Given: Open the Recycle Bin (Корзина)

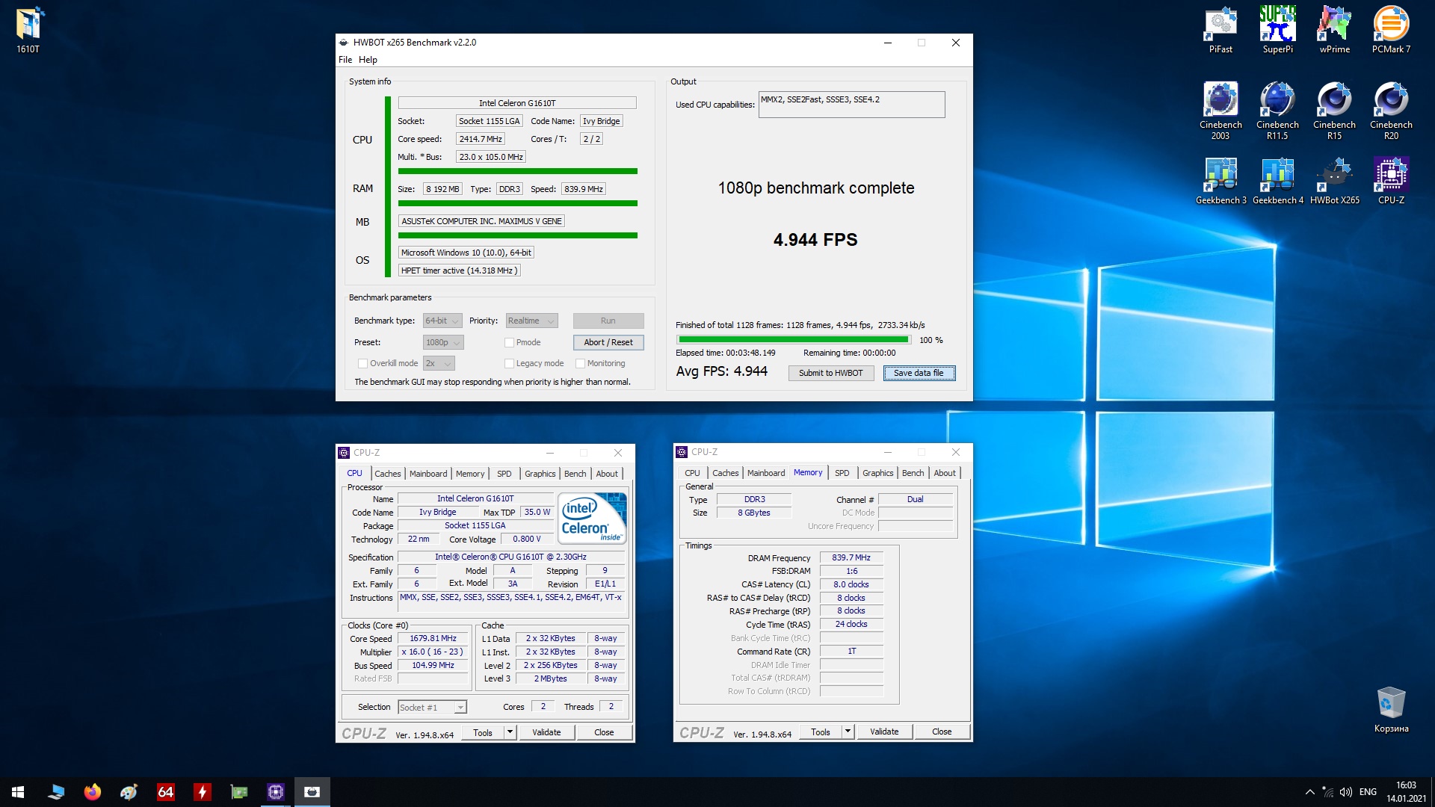Looking at the screenshot, I should click(x=1391, y=709).
